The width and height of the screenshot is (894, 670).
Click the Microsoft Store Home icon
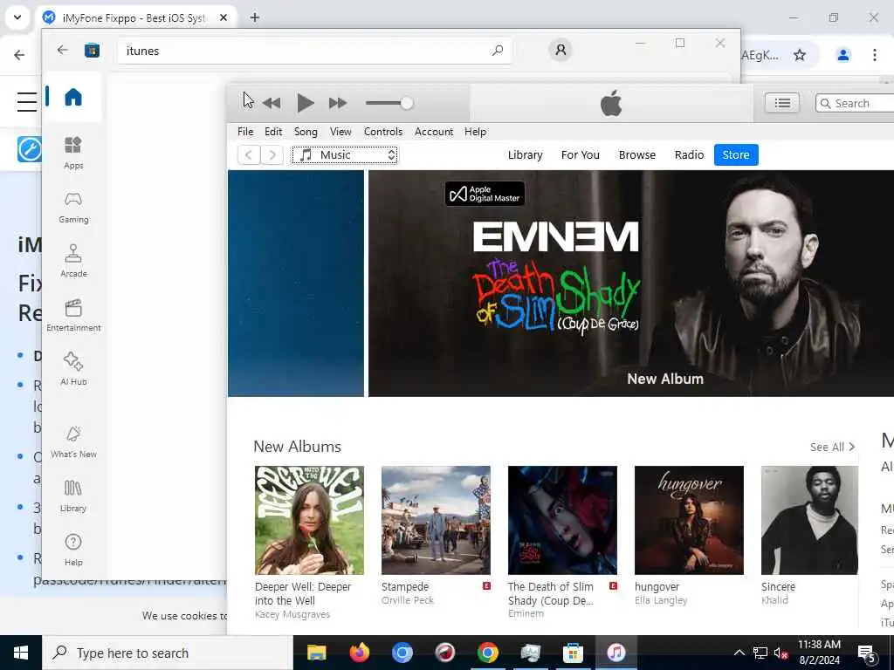73,97
